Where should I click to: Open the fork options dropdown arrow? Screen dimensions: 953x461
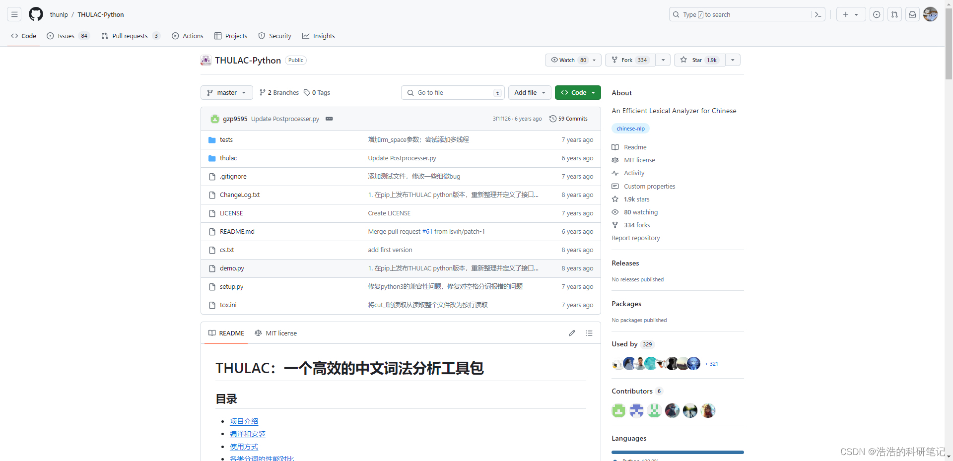[663, 60]
